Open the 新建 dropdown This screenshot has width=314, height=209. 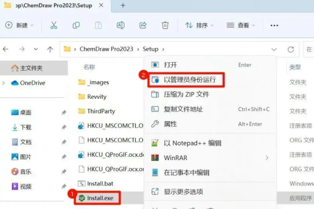19,25
